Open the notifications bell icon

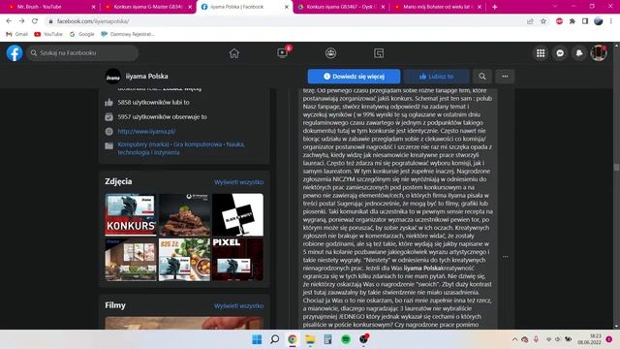click(579, 53)
